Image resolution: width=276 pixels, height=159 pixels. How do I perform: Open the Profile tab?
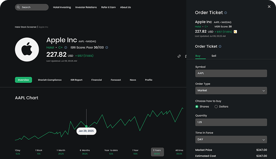coord(149,80)
